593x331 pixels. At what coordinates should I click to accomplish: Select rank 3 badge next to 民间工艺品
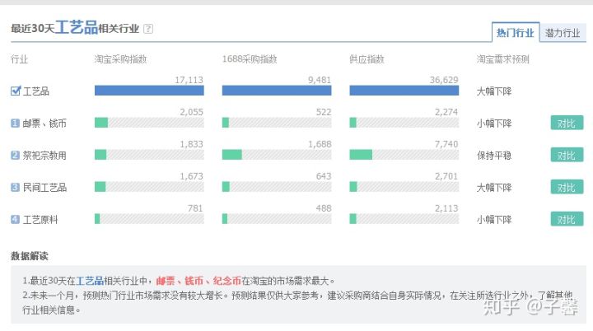(x=15, y=187)
